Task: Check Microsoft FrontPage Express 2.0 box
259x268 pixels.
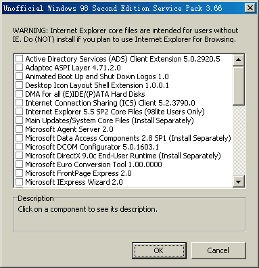Action: pyautogui.click(x=19, y=173)
